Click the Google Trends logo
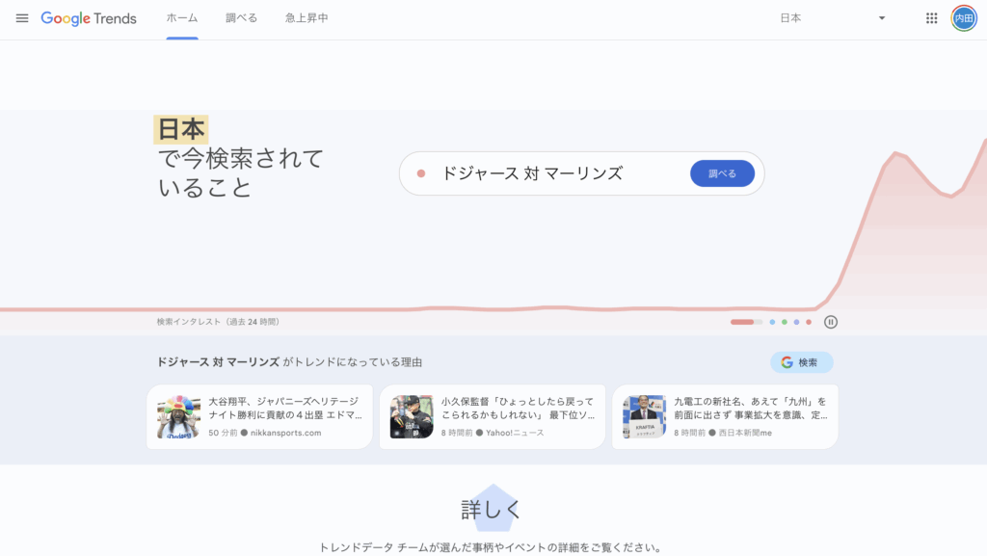 (89, 18)
